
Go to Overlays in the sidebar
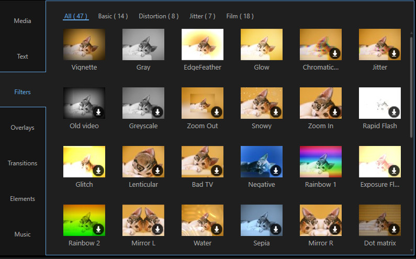tap(23, 128)
